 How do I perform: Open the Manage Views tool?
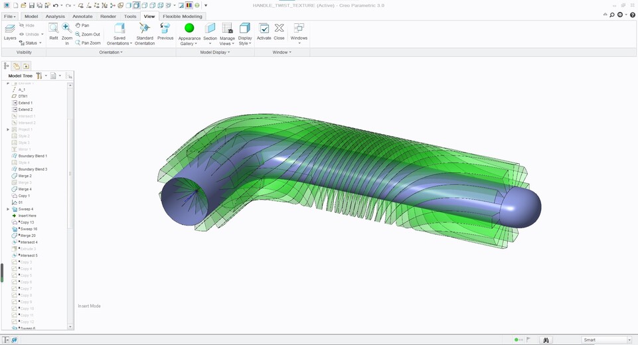pos(227,33)
